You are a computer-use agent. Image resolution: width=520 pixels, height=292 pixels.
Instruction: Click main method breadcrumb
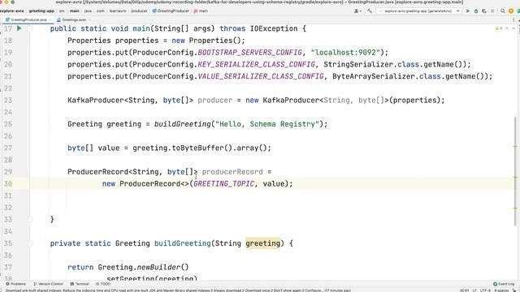(x=201, y=11)
